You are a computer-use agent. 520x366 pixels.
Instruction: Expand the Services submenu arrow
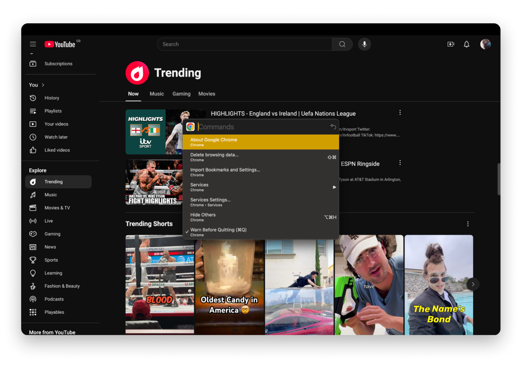click(334, 187)
